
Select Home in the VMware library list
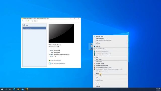click(x=34, y=25)
